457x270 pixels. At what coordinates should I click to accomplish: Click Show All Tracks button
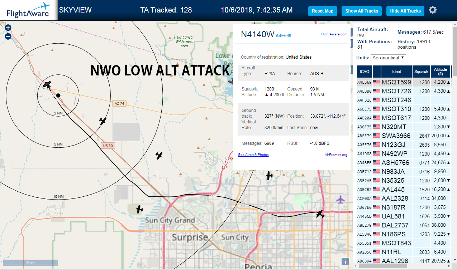(x=362, y=11)
